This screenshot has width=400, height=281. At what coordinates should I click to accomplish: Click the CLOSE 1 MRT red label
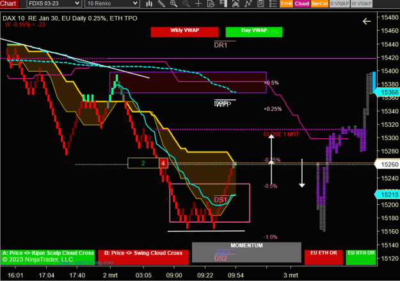tap(281, 134)
